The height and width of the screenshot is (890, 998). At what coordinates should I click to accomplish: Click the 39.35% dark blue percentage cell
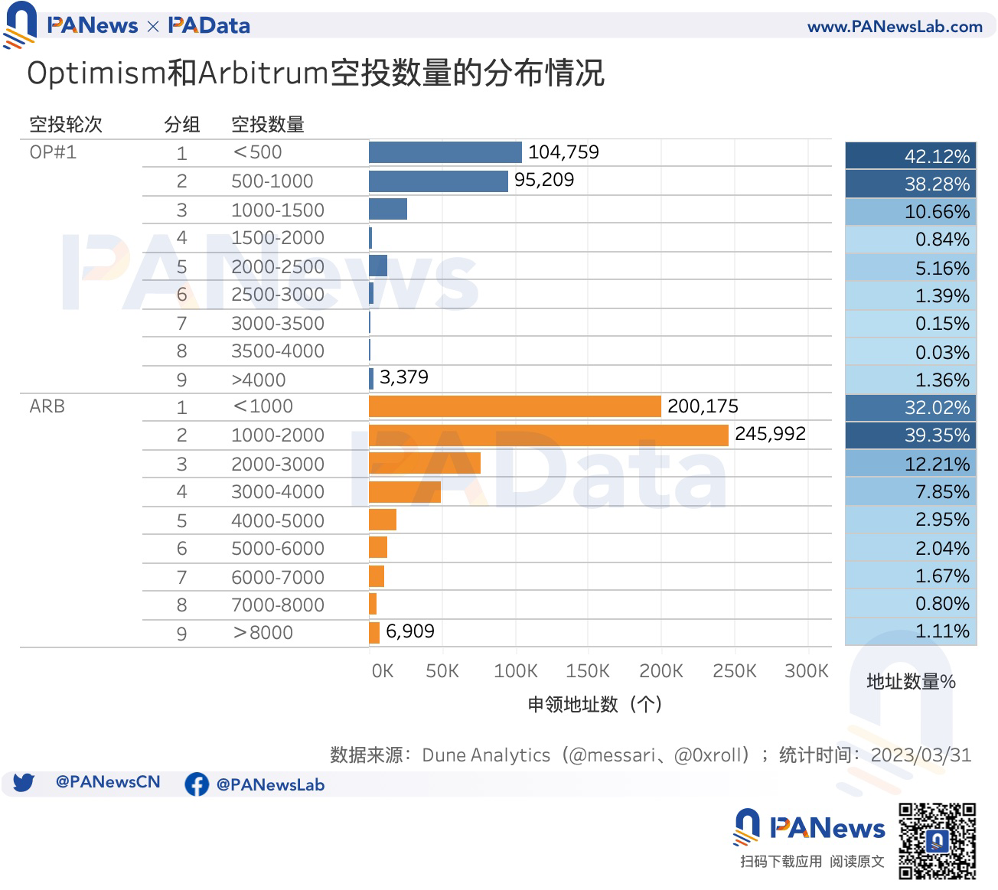pos(910,434)
